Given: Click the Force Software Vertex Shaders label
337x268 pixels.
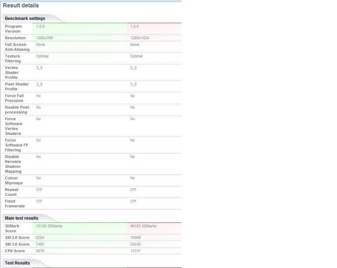Looking at the screenshot, I should (x=14, y=126).
